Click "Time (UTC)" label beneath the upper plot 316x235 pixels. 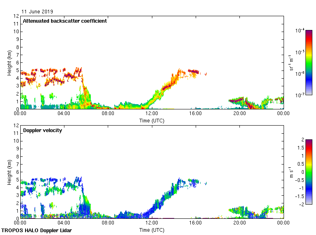point(152,120)
